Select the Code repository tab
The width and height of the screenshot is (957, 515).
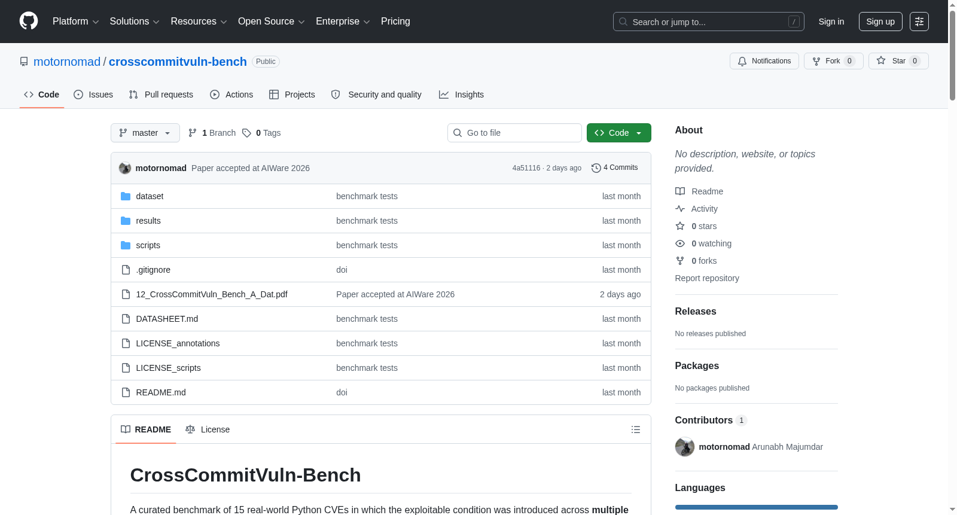[x=42, y=95]
